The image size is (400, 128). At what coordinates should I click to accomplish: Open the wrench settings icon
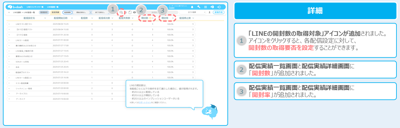pyautogui.click(x=199, y=7)
